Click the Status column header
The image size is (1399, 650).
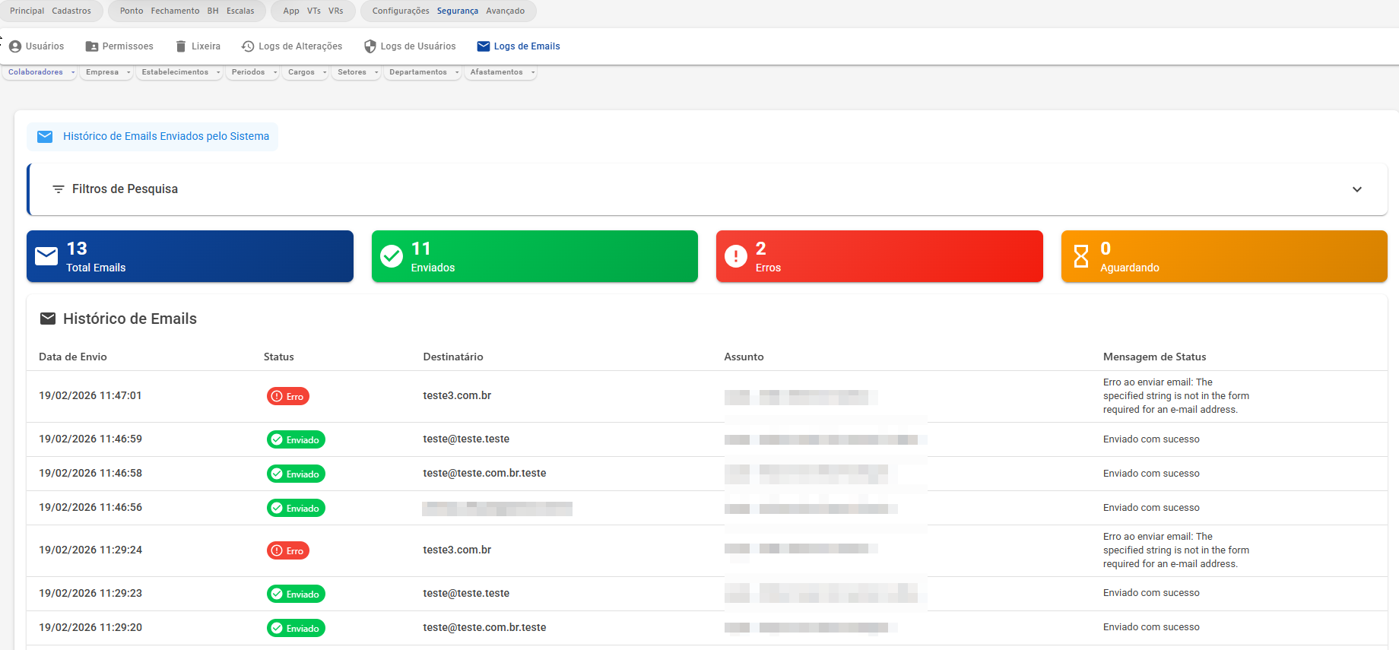[x=279, y=357]
